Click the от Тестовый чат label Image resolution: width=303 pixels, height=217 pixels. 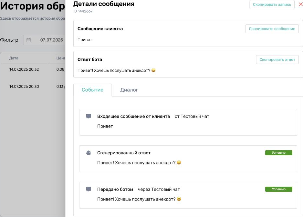[x=192, y=116]
